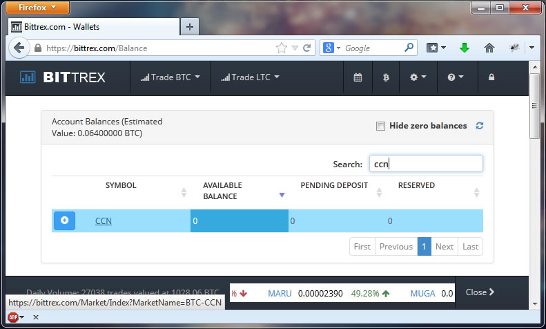The height and width of the screenshot is (329, 546).
Task: Click the search magnifier in Google box
Action: 409,47
